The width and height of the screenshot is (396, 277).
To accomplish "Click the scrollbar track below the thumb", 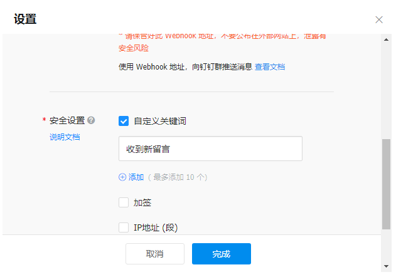I will click(386, 246).
